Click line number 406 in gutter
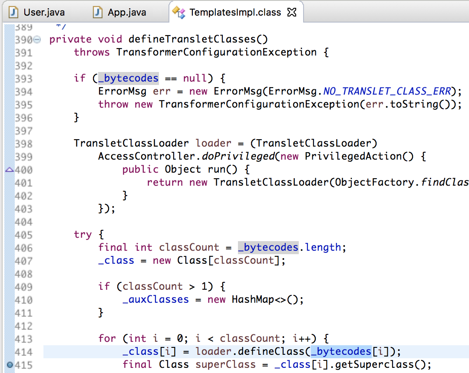The height and width of the screenshot is (373, 469). 23,248
